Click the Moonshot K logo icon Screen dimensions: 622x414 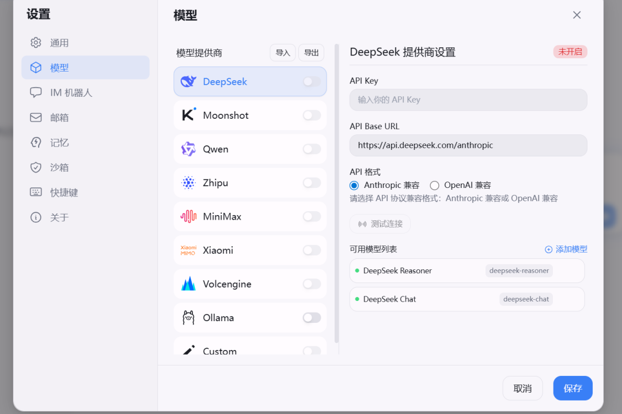(x=188, y=115)
